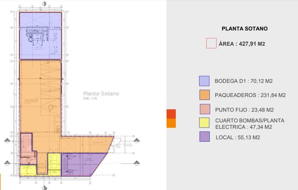Viewport: 298px width, 190px height.
Task: Click the blue Bodega D1 zone on plan
Action: coord(41,36)
